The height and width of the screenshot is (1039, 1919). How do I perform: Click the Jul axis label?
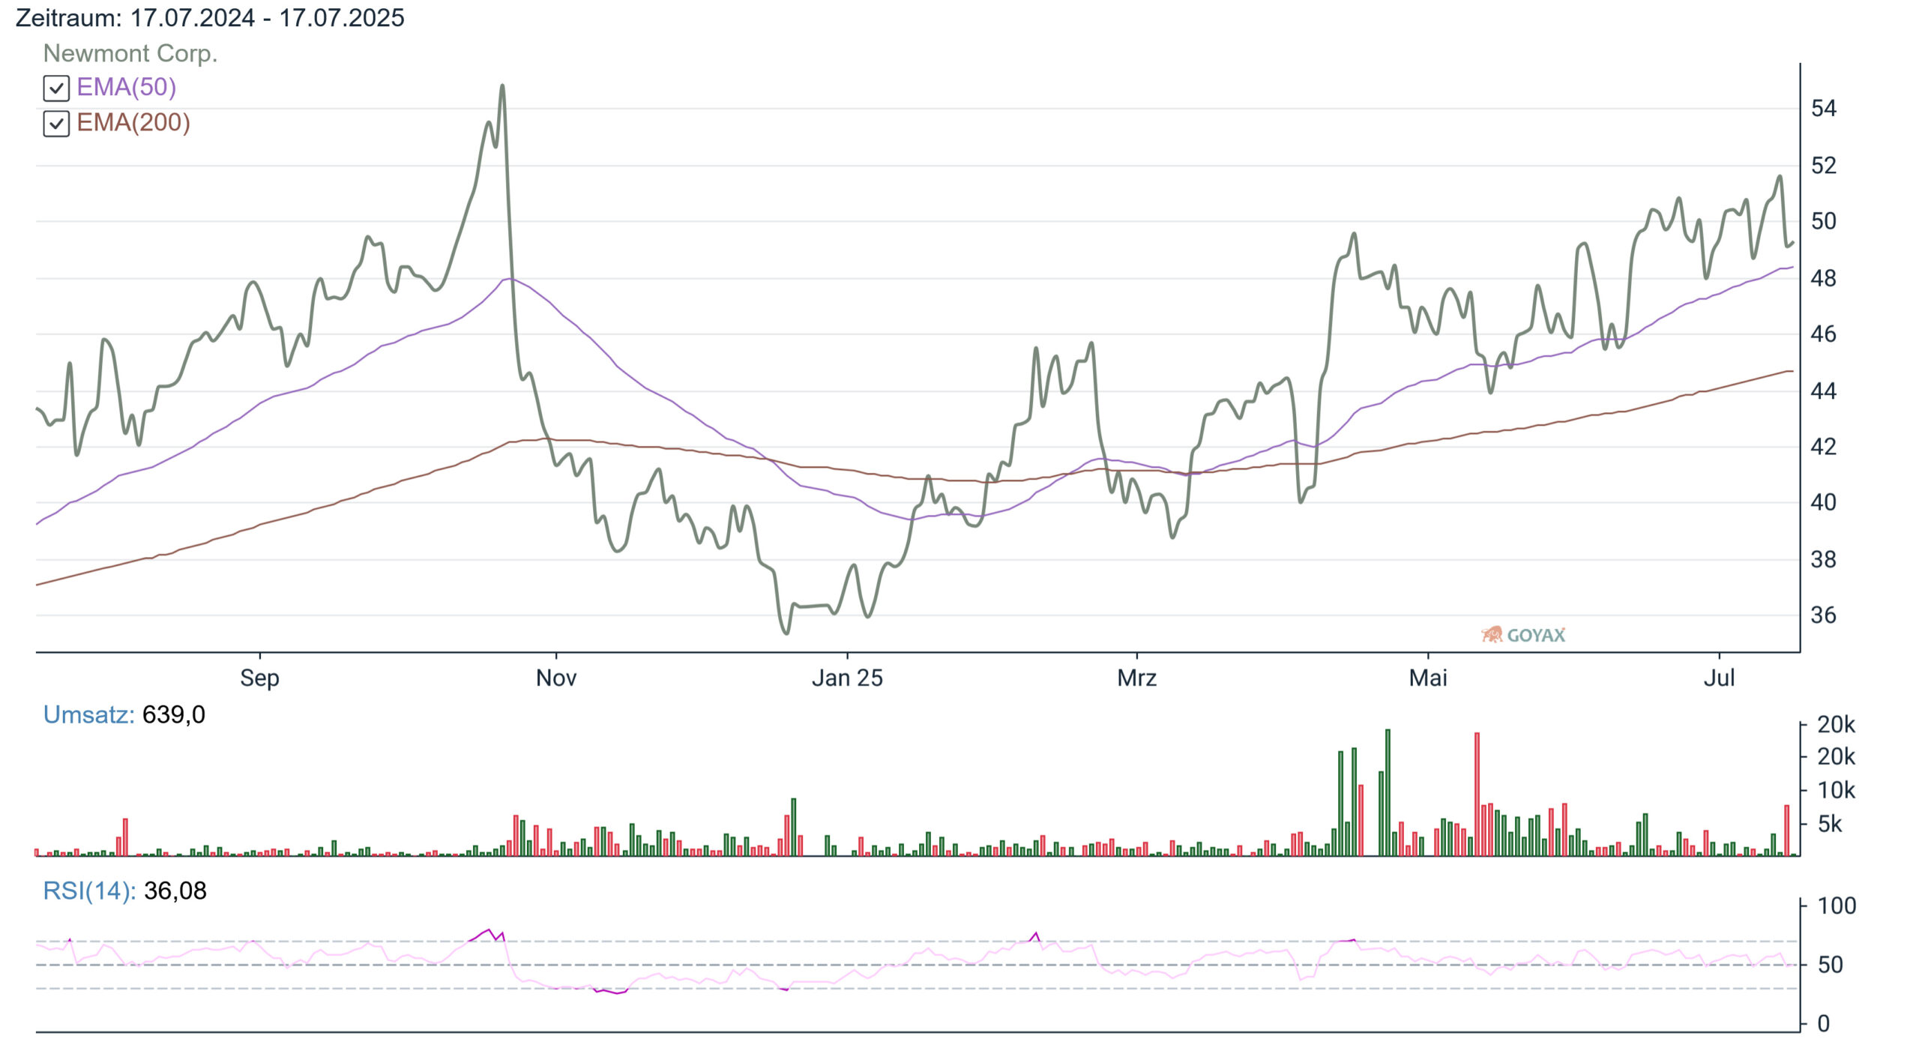pos(1719,678)
